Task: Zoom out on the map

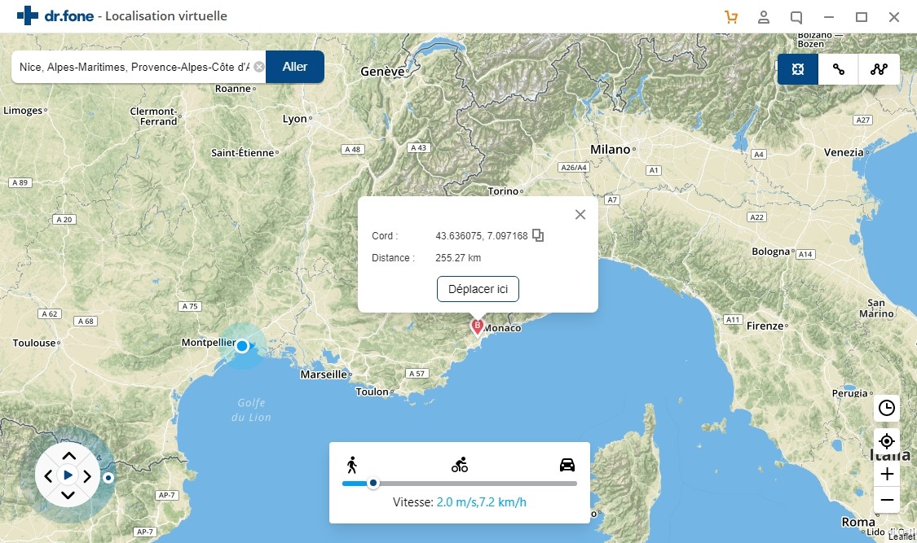Action: coord(887,500)
